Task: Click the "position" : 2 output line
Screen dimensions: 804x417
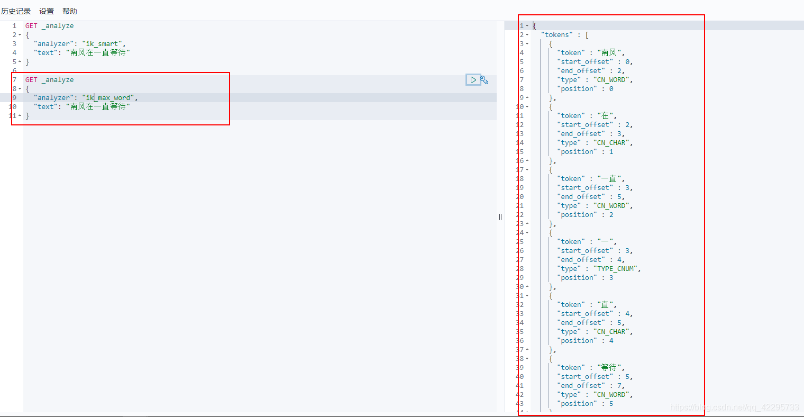Action: pos(585,215)
